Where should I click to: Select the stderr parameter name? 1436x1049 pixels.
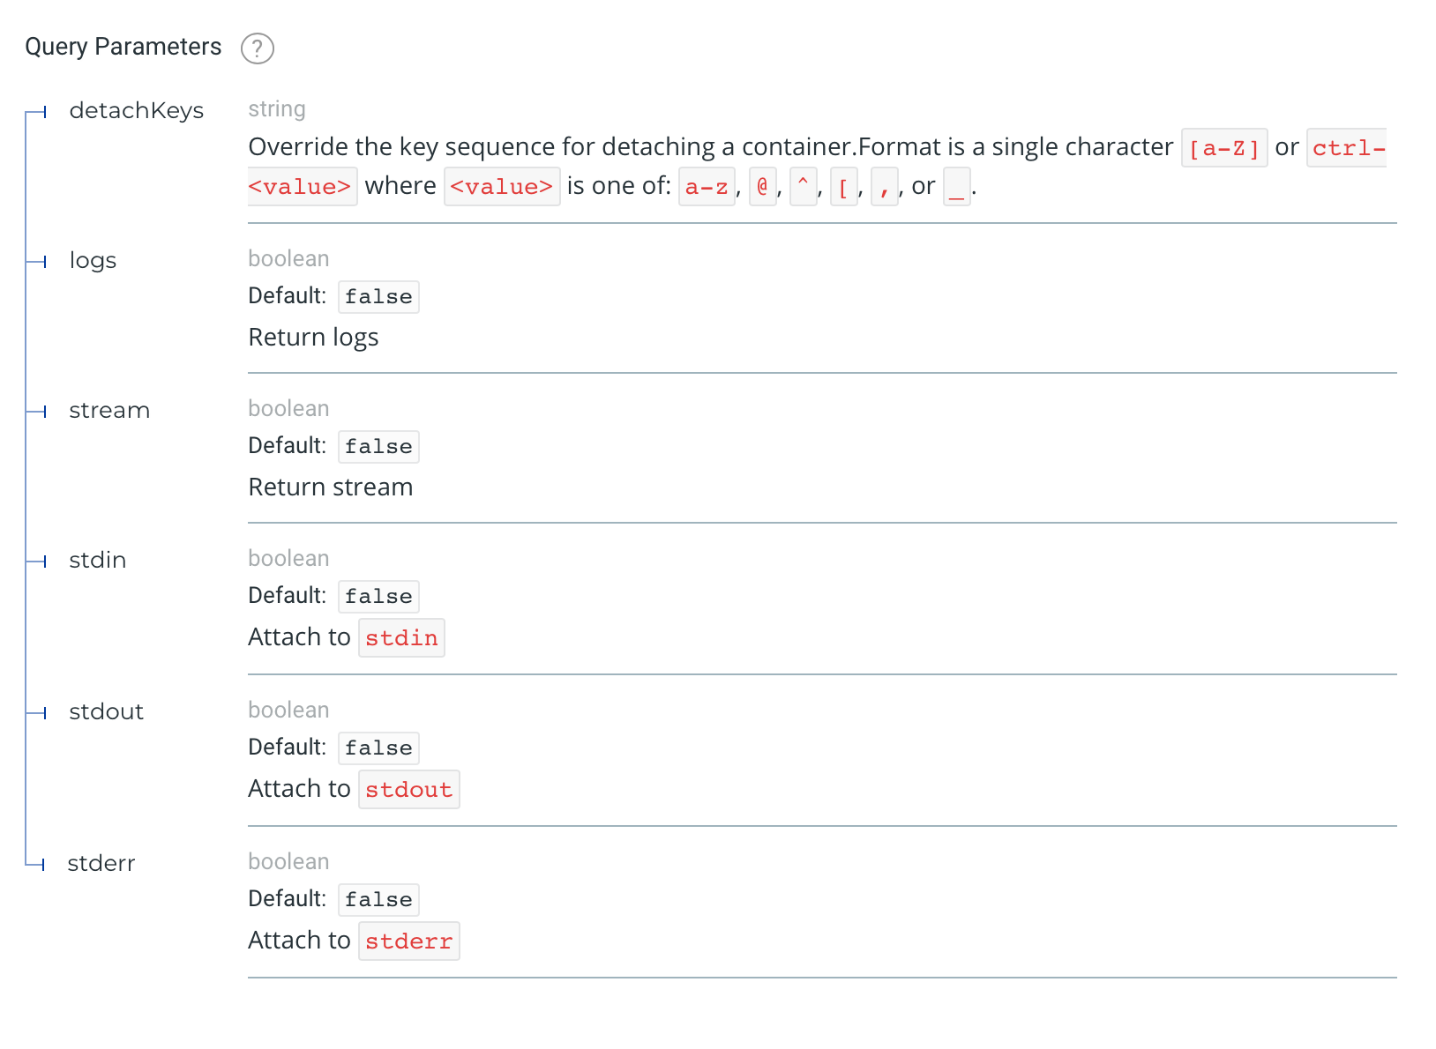(101, 864)
